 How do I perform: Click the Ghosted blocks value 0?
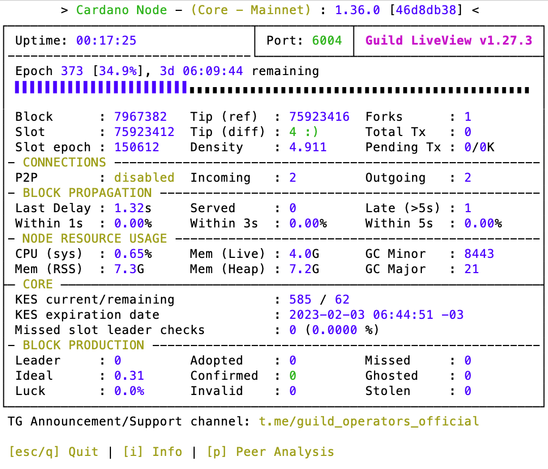(468, 375)
